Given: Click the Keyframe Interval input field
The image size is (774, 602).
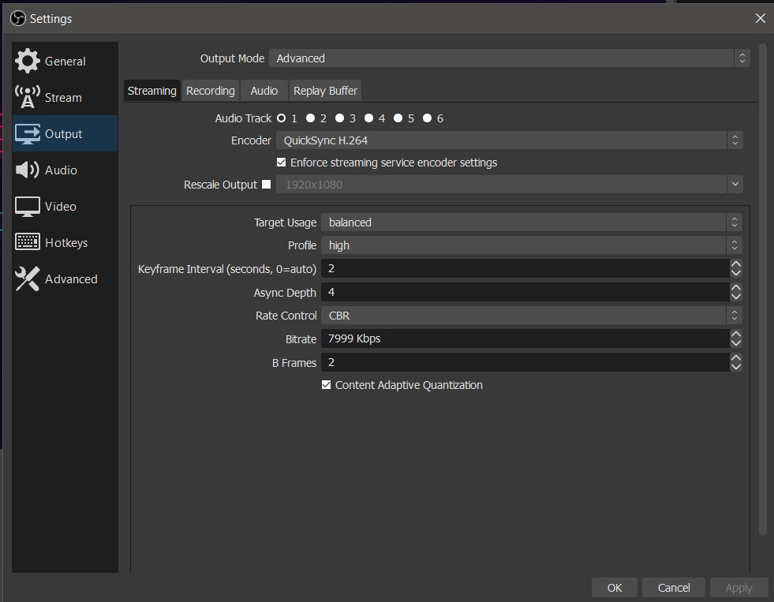Looking at the screenshot, I should [x=525, y=268].
